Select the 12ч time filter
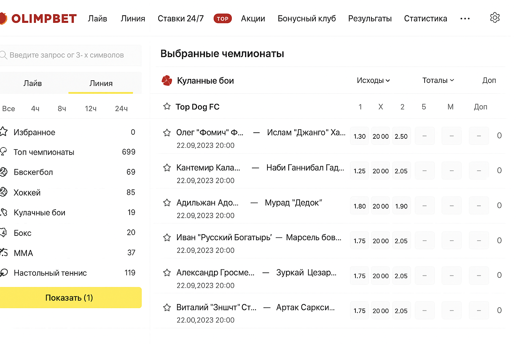516x344 pixels. pos(91,109)
